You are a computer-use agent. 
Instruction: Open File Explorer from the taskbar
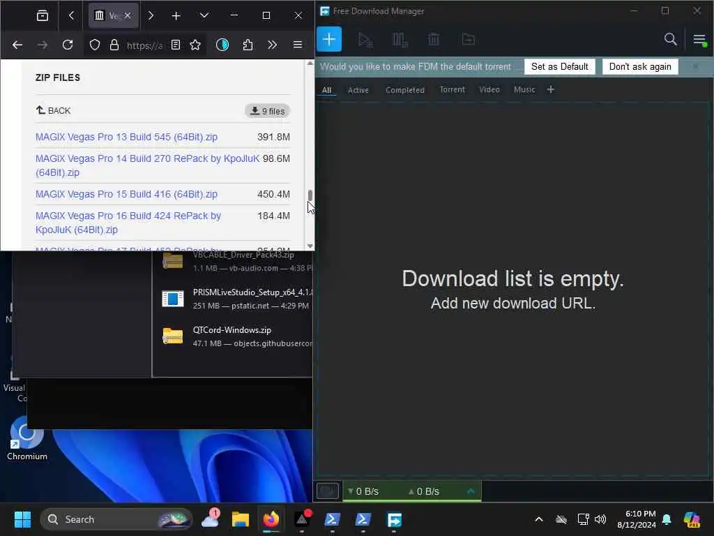(x=241, y=519)
